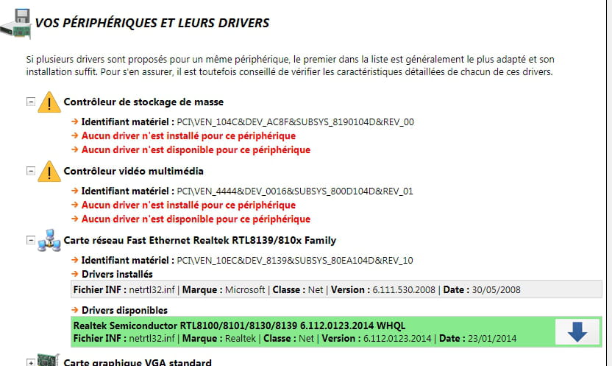
Task: Click the available version 6.112.0123.2014 in details line
Action: (x=397, y=338)
